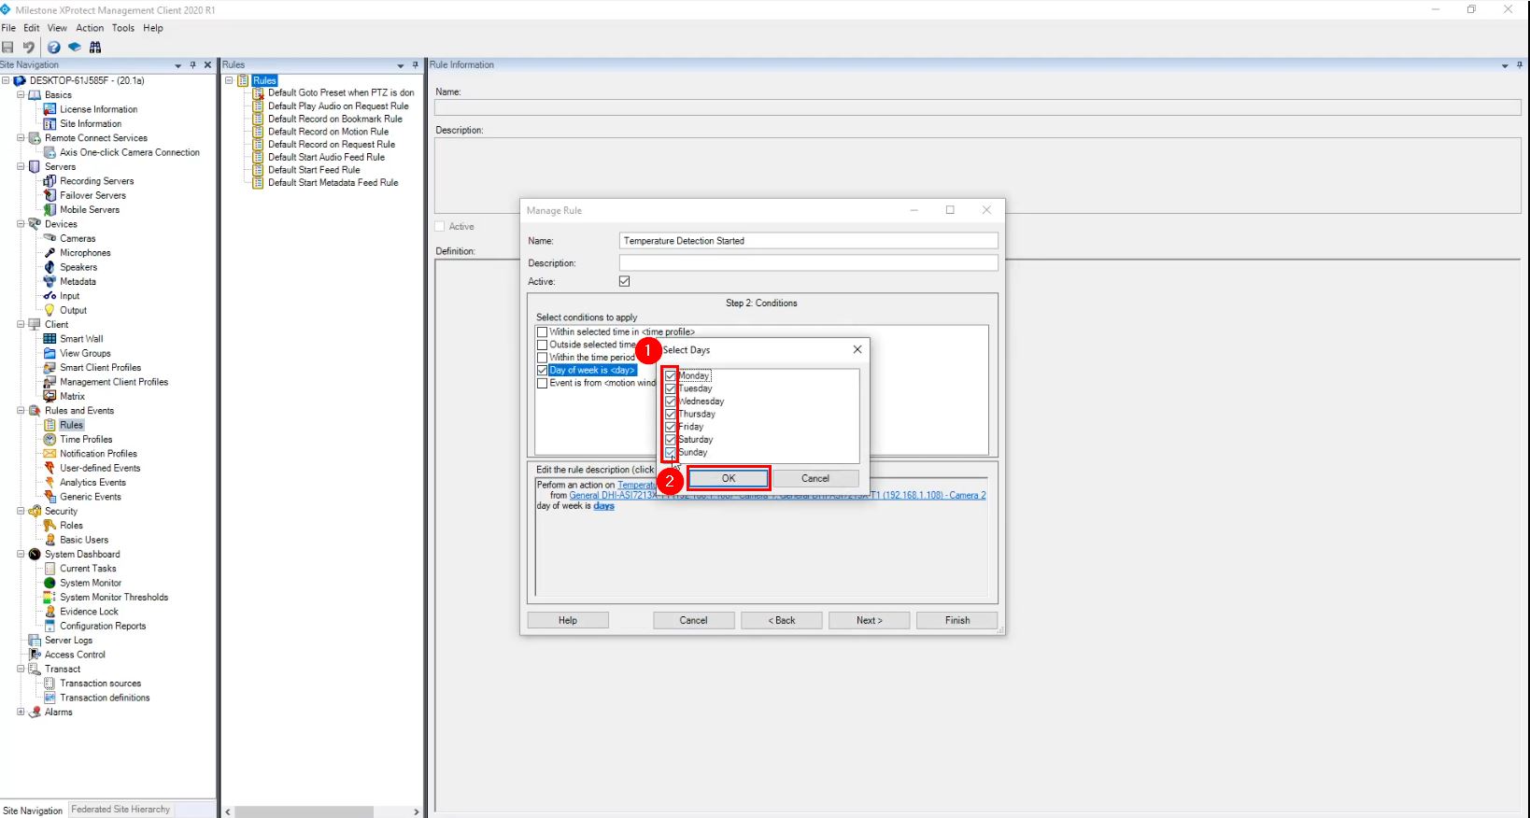Image resolution: width=1530 pixels, height=818 pixels.
Task: Select Microphones under Devices
Action: [x=85, y=253]
